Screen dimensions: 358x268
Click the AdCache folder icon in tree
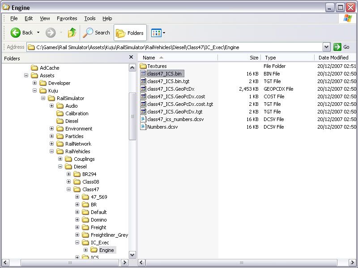coord(34,68)
